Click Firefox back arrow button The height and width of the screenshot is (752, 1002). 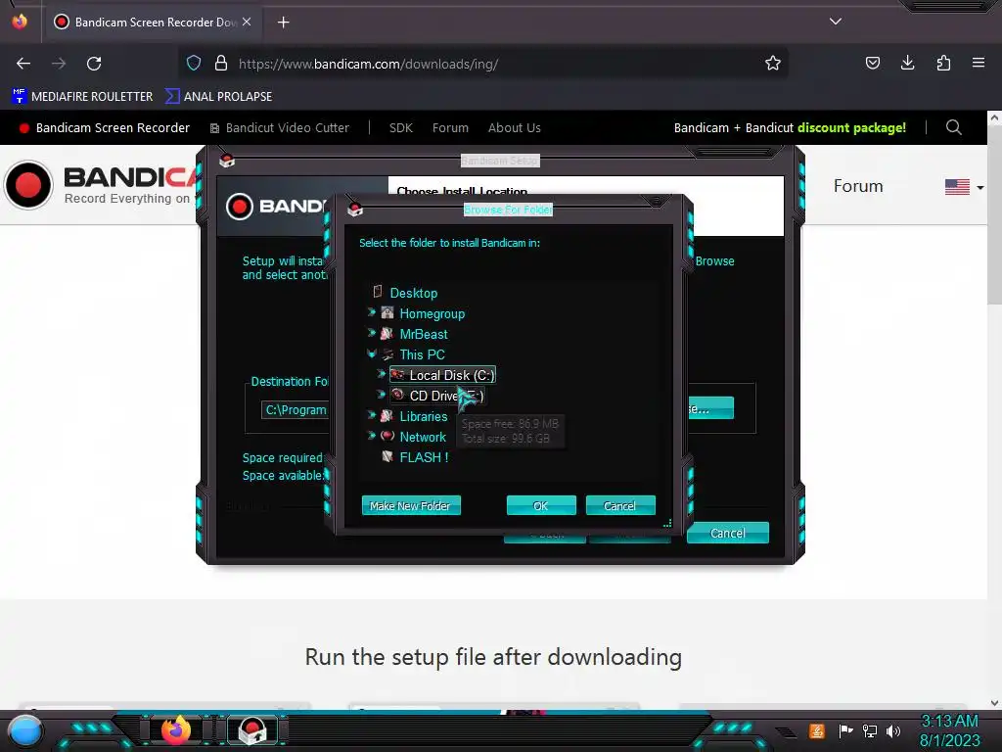pyautogui.click(x=23, y=64)
